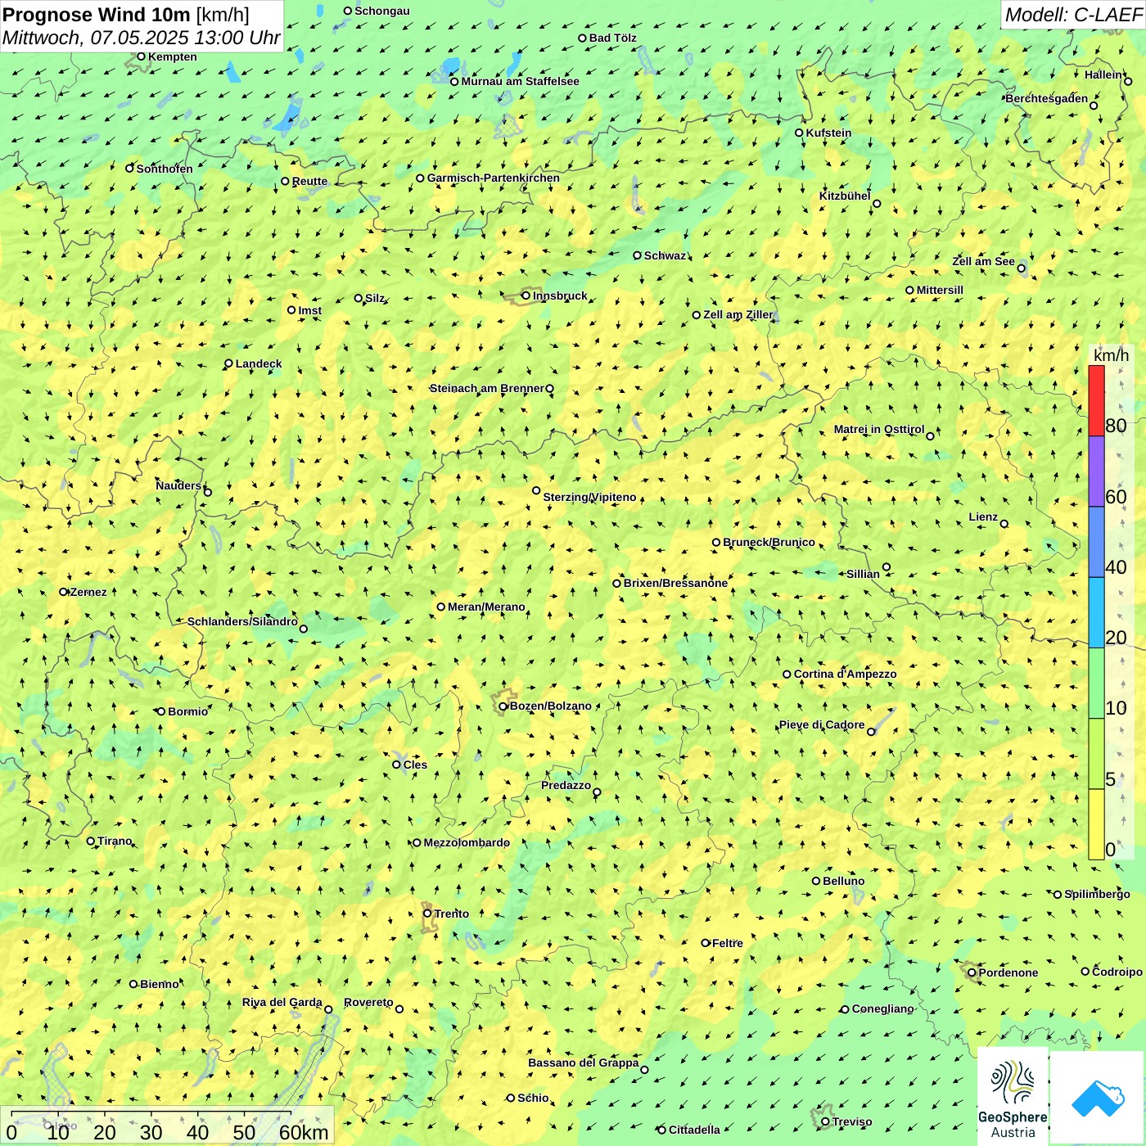Click the 'Belluno' label
The height and width of the screenshot is (1146, 1146).
tap(843, 881)
